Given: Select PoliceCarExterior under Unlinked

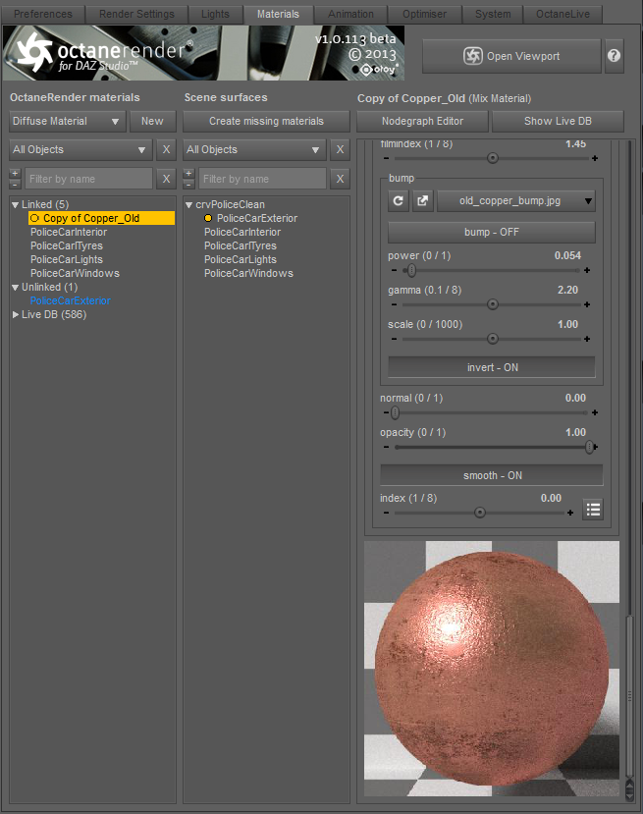Looking at the screenshot, I should click(x=70, y=300).
